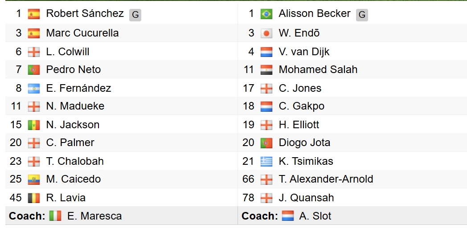This screenshot has width=467, height=228.
Task: Click the goalkeeper G badge for Alisson Becker
Action: click(362, 15)
